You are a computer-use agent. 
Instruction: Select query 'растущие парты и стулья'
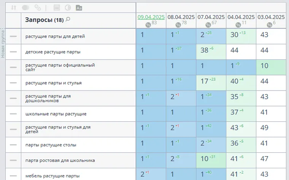click(54, 83)
